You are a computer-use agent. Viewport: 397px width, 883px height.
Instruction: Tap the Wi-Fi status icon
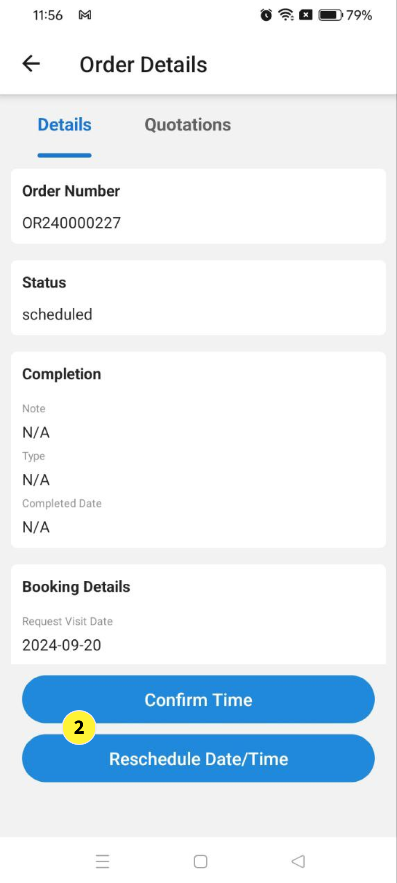[x=286, y=15]
